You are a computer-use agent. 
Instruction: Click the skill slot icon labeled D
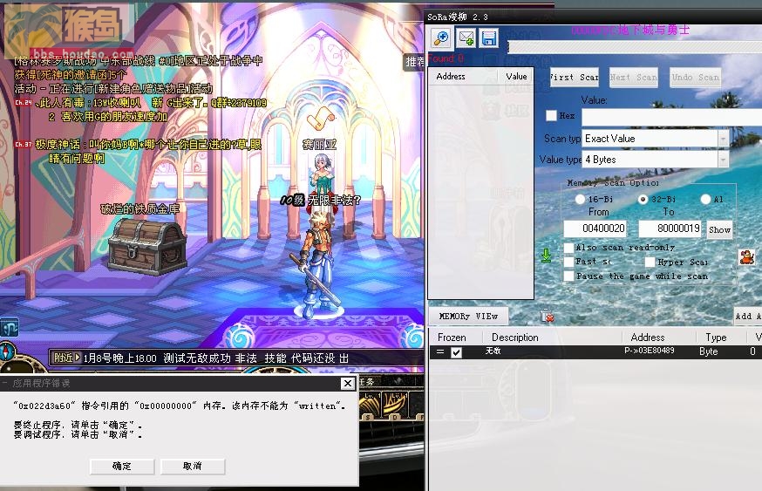pos(397,406)
